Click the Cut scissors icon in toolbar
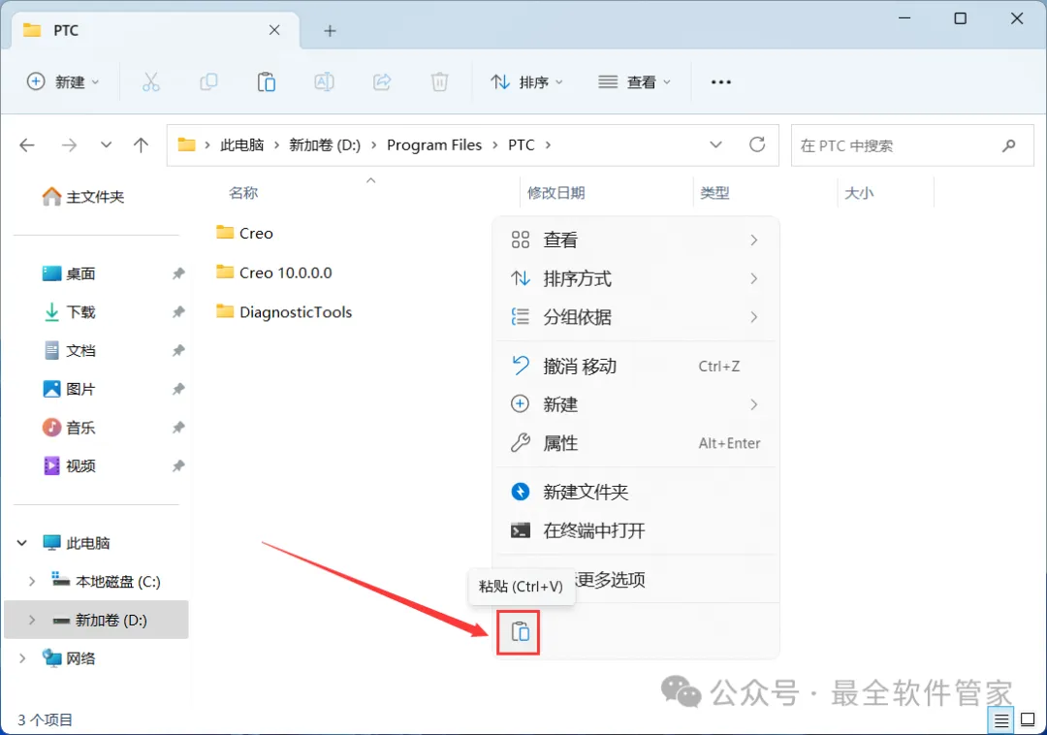Viewport: 1047px width, 735px height. [x=151, y=82]
